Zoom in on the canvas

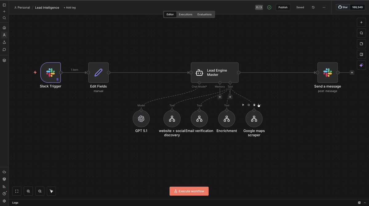click(28, 191)
